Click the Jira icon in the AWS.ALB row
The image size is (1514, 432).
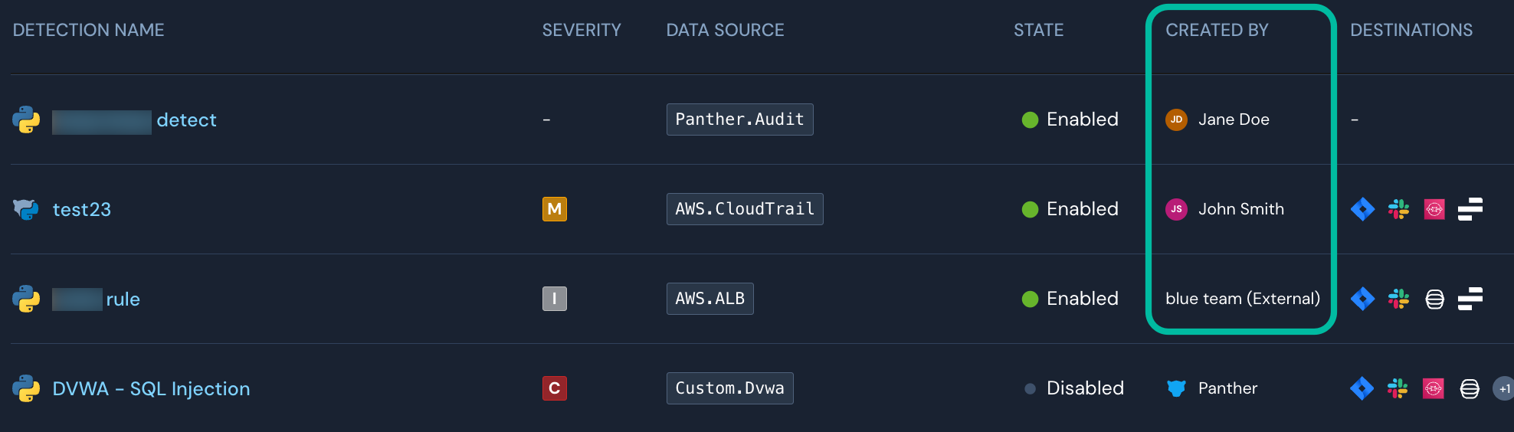point(1362,299)
